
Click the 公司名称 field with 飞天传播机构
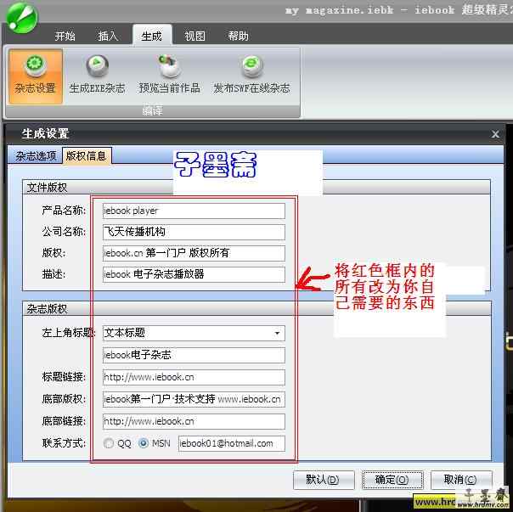point(194,232)
